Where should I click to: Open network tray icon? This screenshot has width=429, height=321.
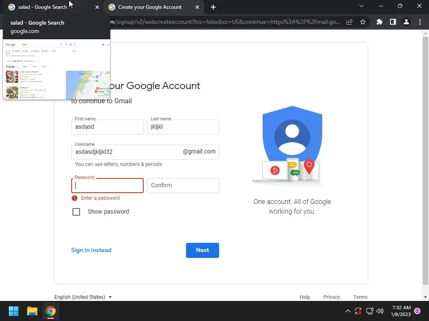[x=370, y=311]
